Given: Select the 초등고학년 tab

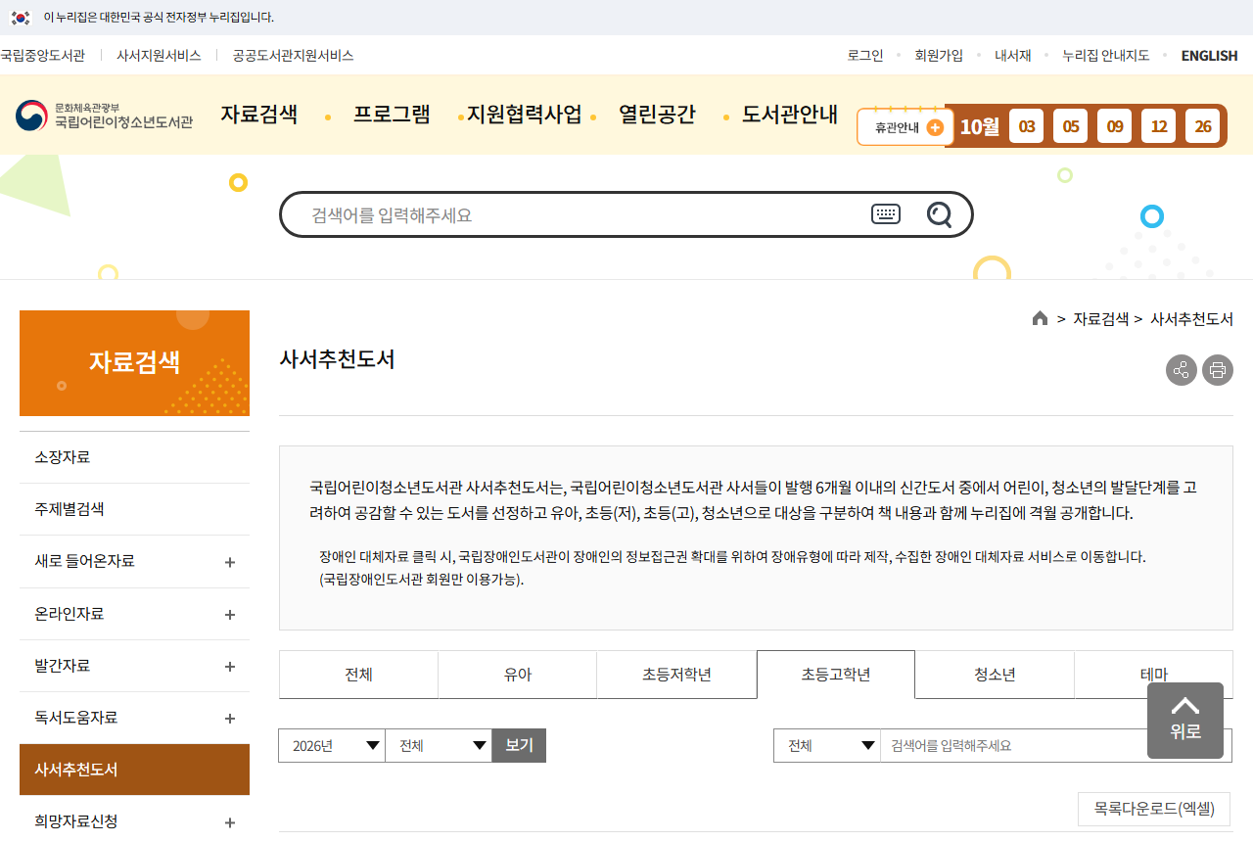Looking at the screenshot, I should tap(836, 675).
